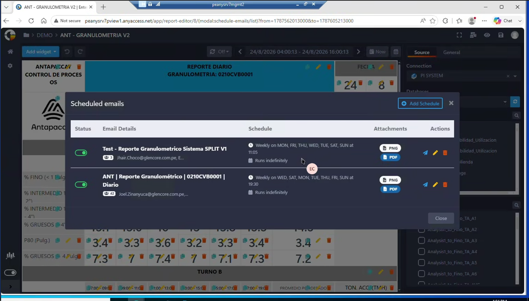Disable the Test - Reporte Granulometrico schedule toggle
This screenshot has height=301, width=529.
[81, 153]
